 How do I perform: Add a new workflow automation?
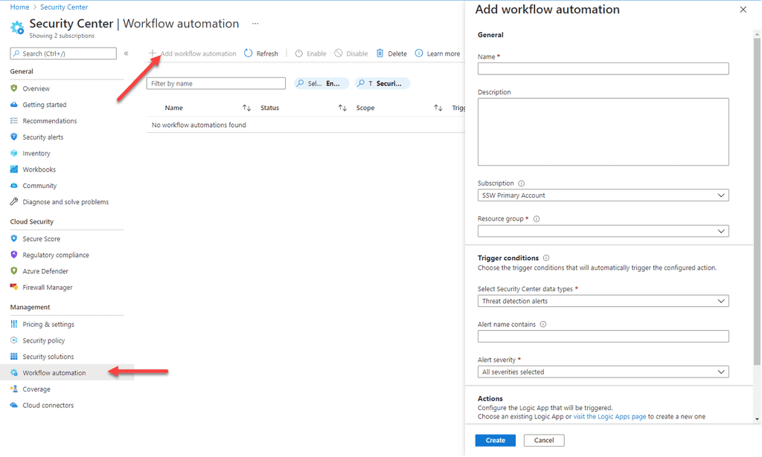click(x=196, y=53)
